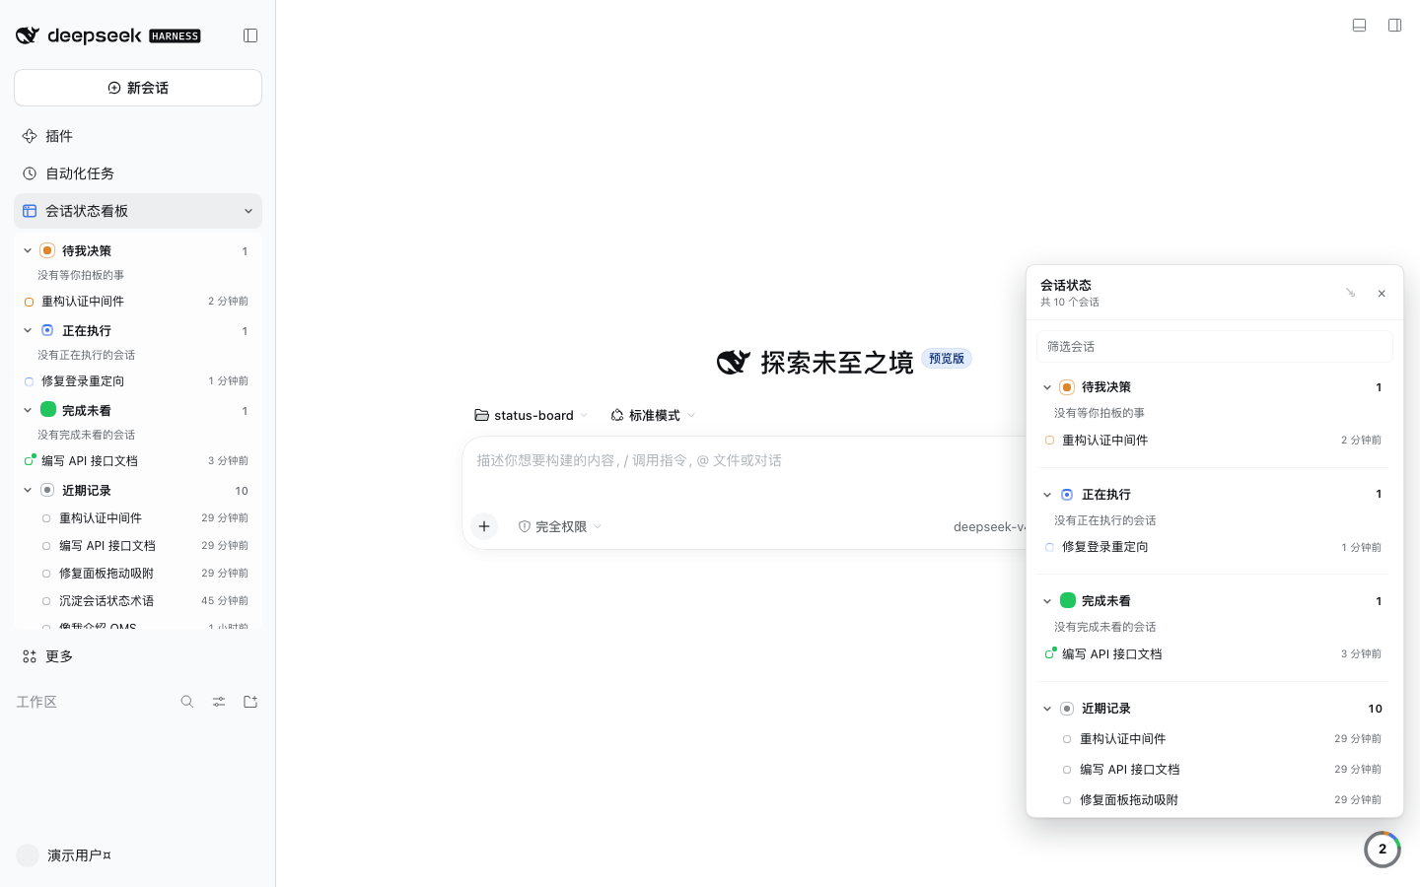
Task: Open the 演示用户 account menu
Action: (65, 855)
